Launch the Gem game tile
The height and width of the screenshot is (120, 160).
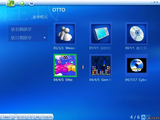click(x=101, y=65)
